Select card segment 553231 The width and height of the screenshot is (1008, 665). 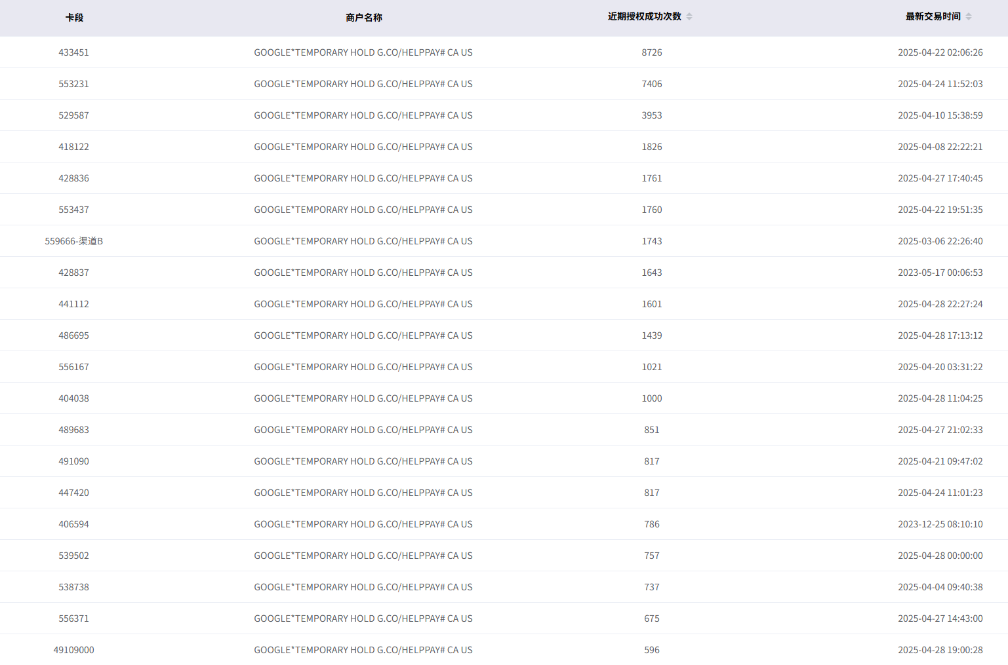(73, 84)
